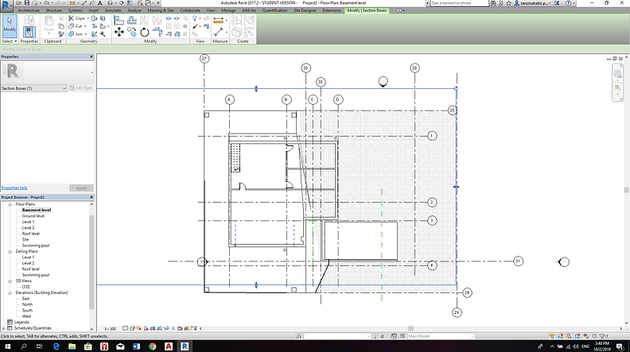Toggle the Properties palette ribbon button

[29, 32]
